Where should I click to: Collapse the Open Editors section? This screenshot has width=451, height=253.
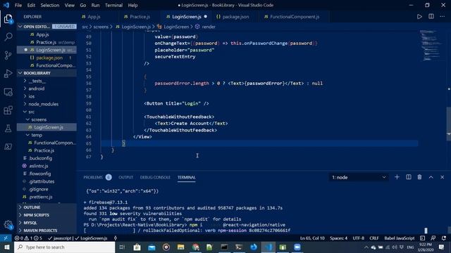coord(20,27)
